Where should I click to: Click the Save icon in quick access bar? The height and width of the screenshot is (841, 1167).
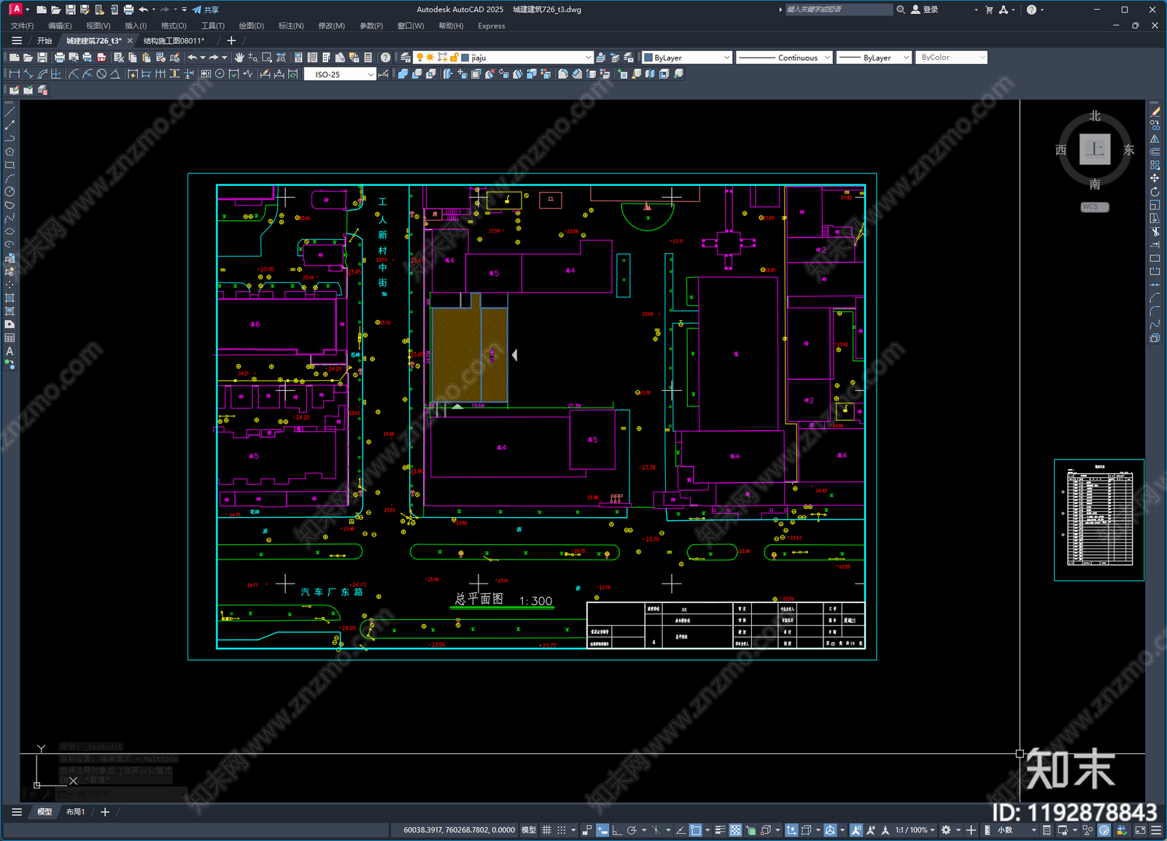point(70,9)
